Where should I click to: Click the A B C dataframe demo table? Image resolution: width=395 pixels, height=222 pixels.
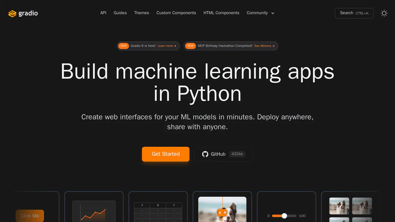coord(158,212)
